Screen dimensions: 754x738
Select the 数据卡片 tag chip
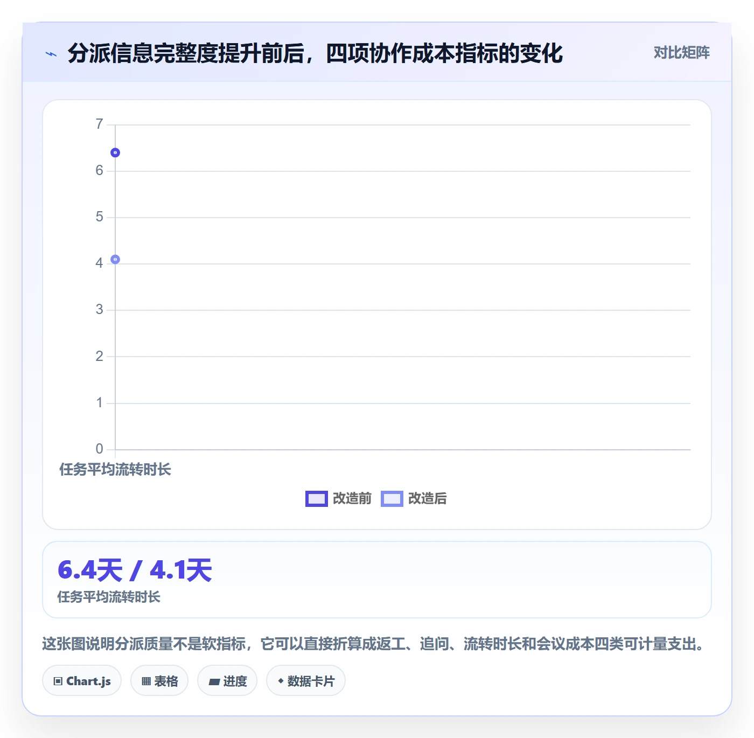pyautogui.click(x=306, y=681)
